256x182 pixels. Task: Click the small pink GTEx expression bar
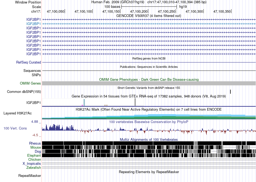click(82, 105)
